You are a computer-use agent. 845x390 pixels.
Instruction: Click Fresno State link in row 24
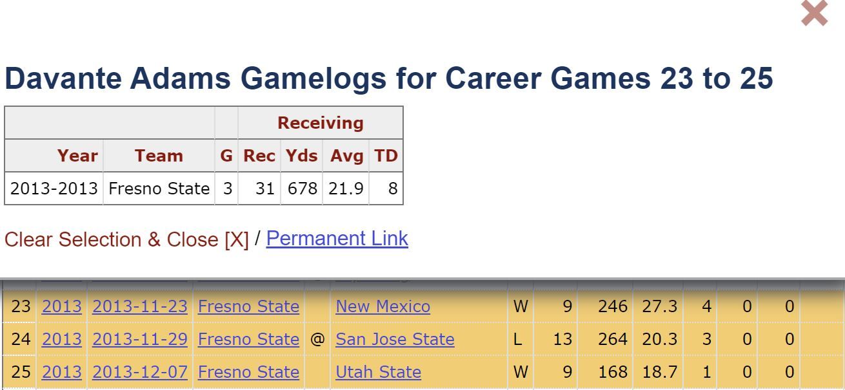pos(248,339)
